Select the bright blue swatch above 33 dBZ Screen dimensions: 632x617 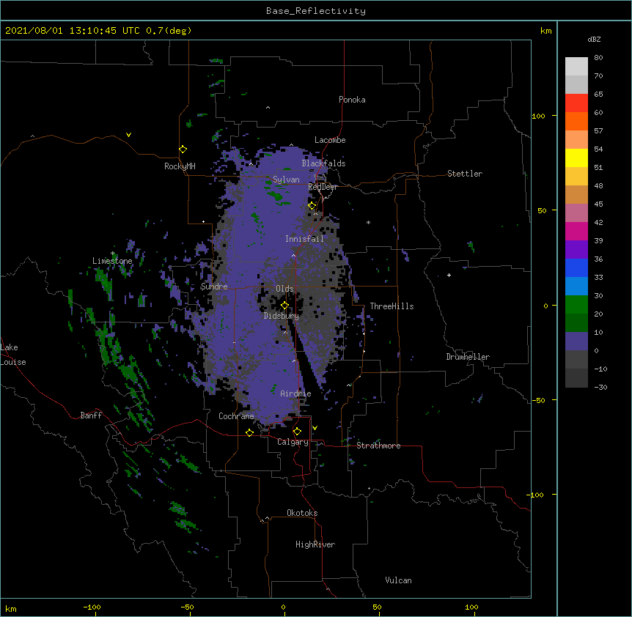pyautogui.click(x=576, y=267)
